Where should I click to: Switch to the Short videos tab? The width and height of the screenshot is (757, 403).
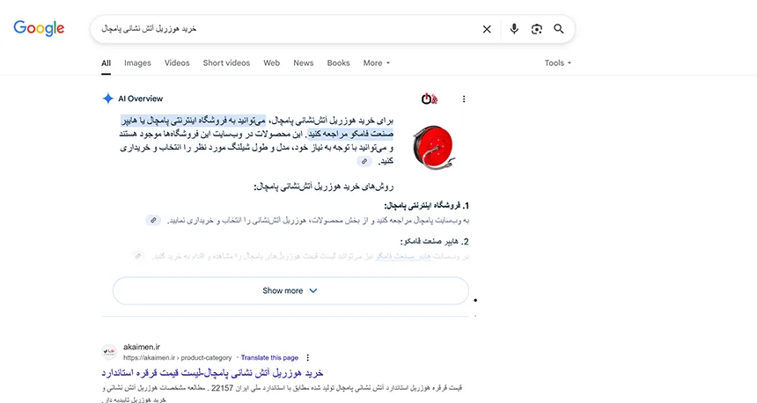[x=226, y=63]
